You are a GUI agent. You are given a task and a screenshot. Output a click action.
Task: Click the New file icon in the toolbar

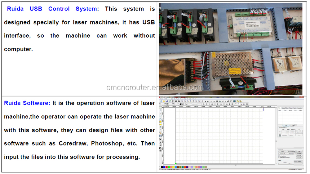(161, 101)
